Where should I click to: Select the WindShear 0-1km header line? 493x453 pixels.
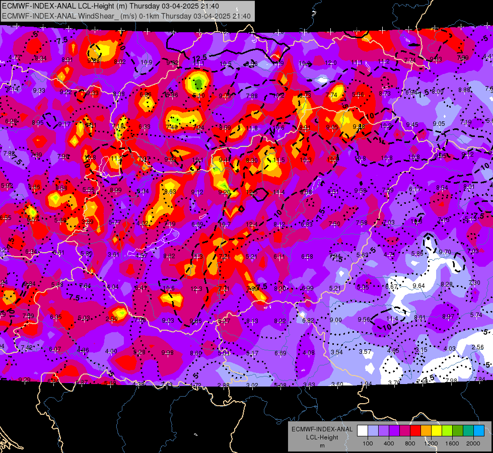coord(126,16)
